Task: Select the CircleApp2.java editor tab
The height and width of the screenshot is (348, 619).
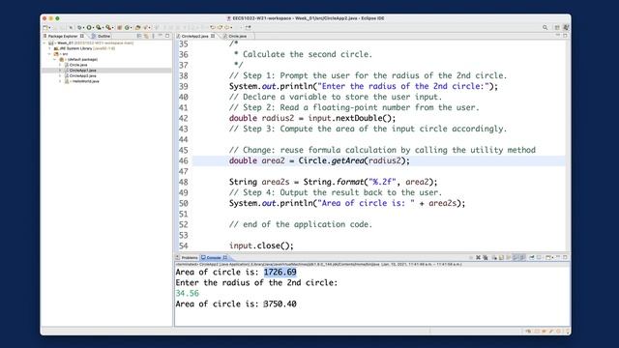Action: pos(194,36)
